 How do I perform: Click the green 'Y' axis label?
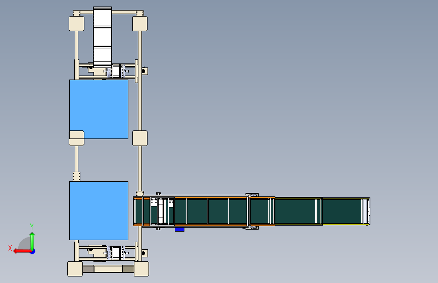(x=32, y=226)
